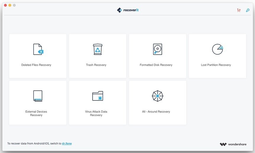
Task: Click the wondershare logo at bottom right
Action: pyautogui.click(x=233, y=144)
